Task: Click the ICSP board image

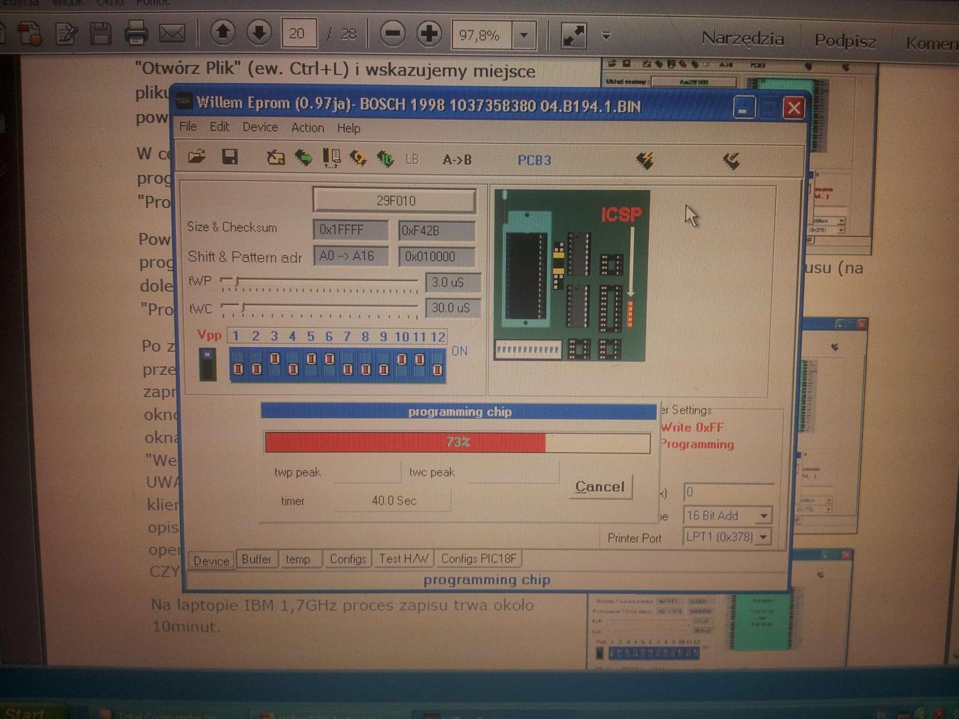Action: point(571,276)
